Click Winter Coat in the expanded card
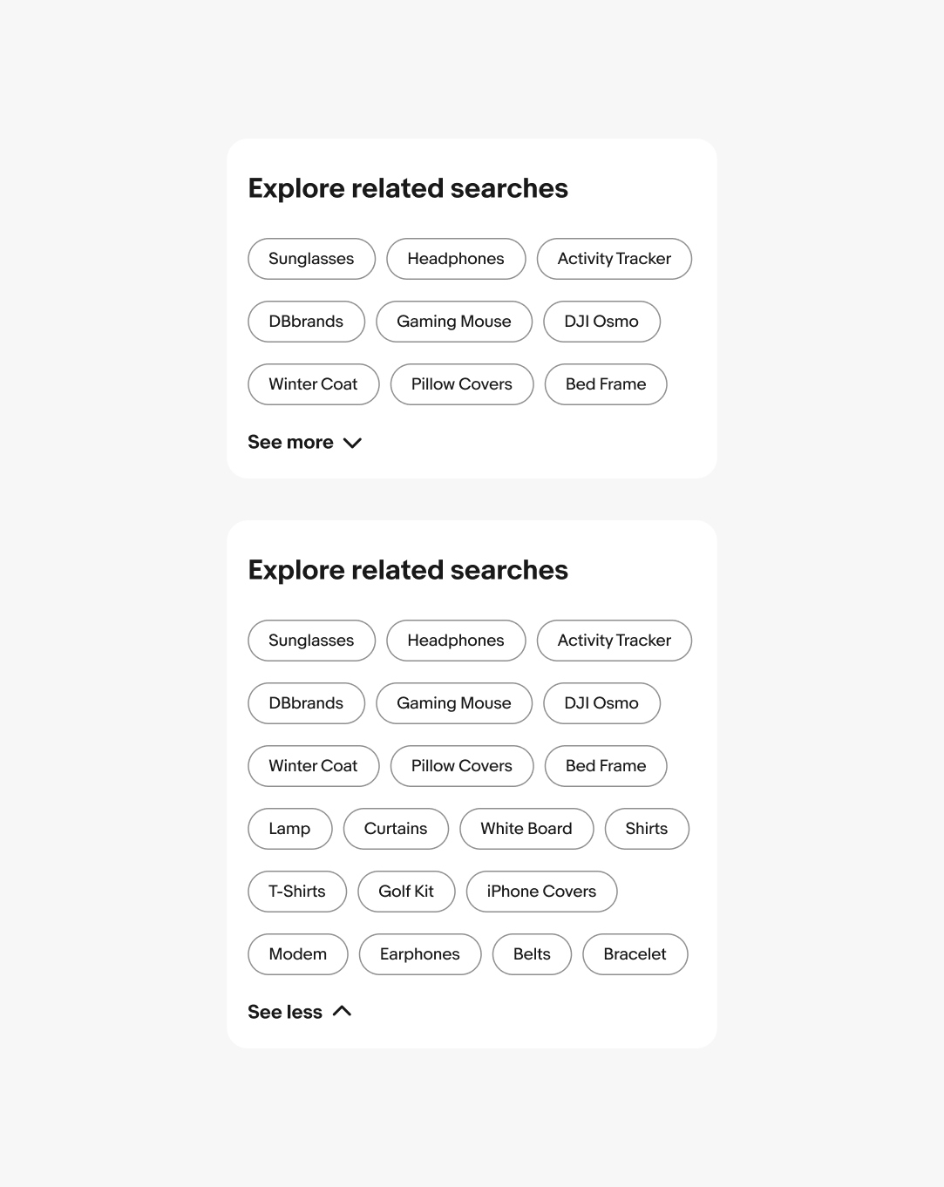Viewport: 944px width, 1187px height. (x=313, y=766)
